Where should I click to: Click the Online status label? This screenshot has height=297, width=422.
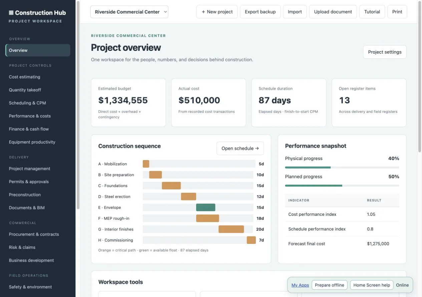402,285
